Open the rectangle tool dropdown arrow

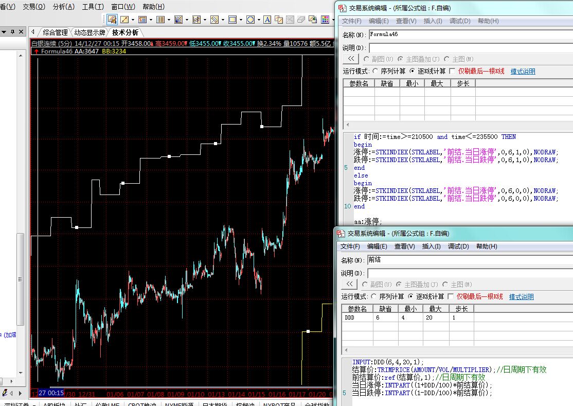click(x=241, y=20)
